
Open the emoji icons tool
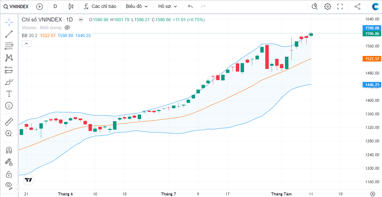(9, 106)
